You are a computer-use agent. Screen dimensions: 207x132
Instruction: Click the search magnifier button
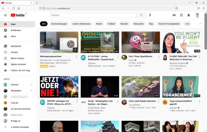click(141, 15)
